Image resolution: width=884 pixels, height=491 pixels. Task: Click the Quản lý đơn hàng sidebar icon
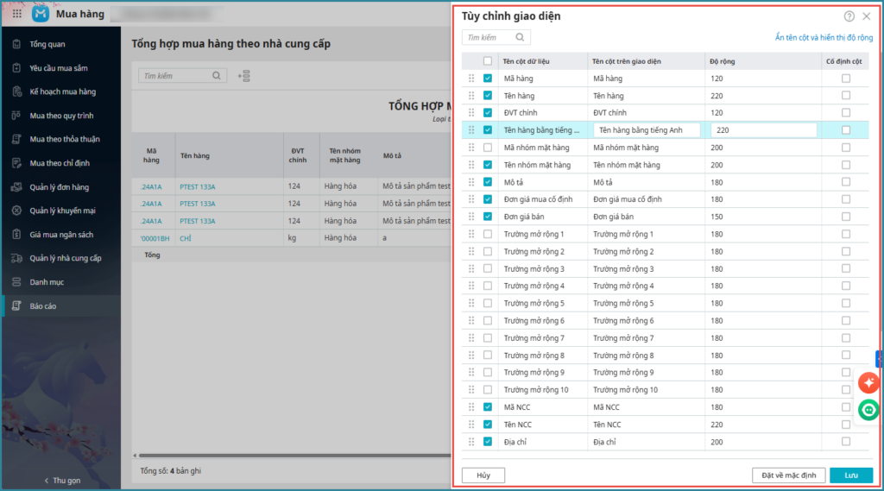(16, 187)
